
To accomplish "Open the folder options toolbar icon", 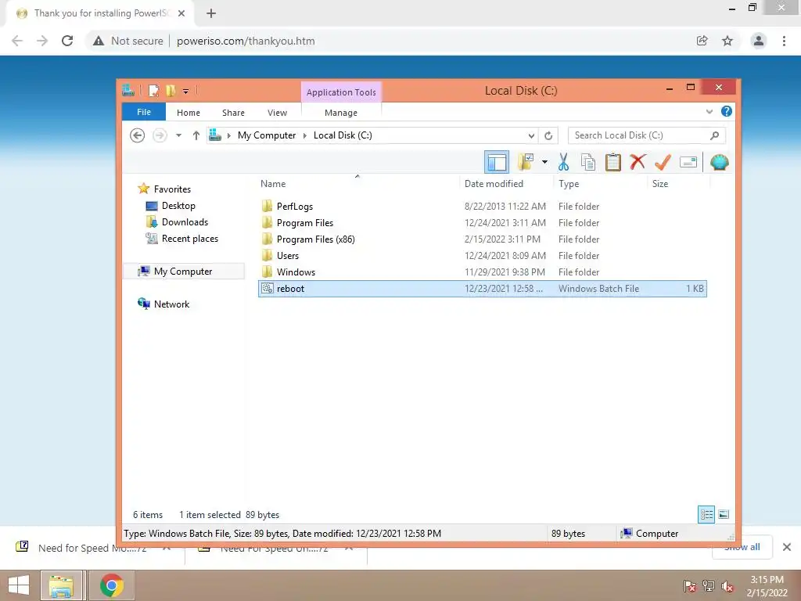I will pyautogui.click(x=526, y=163).
